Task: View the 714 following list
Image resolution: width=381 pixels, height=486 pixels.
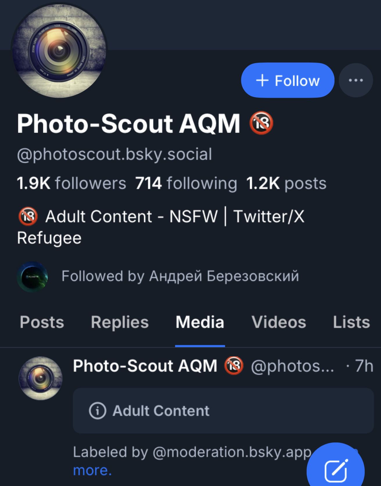Action: (186, 183)
